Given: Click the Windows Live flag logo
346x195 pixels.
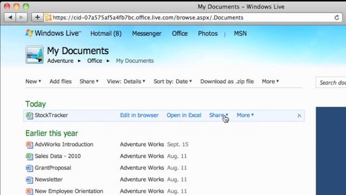Looking at the screenshot, I should 29,33.
